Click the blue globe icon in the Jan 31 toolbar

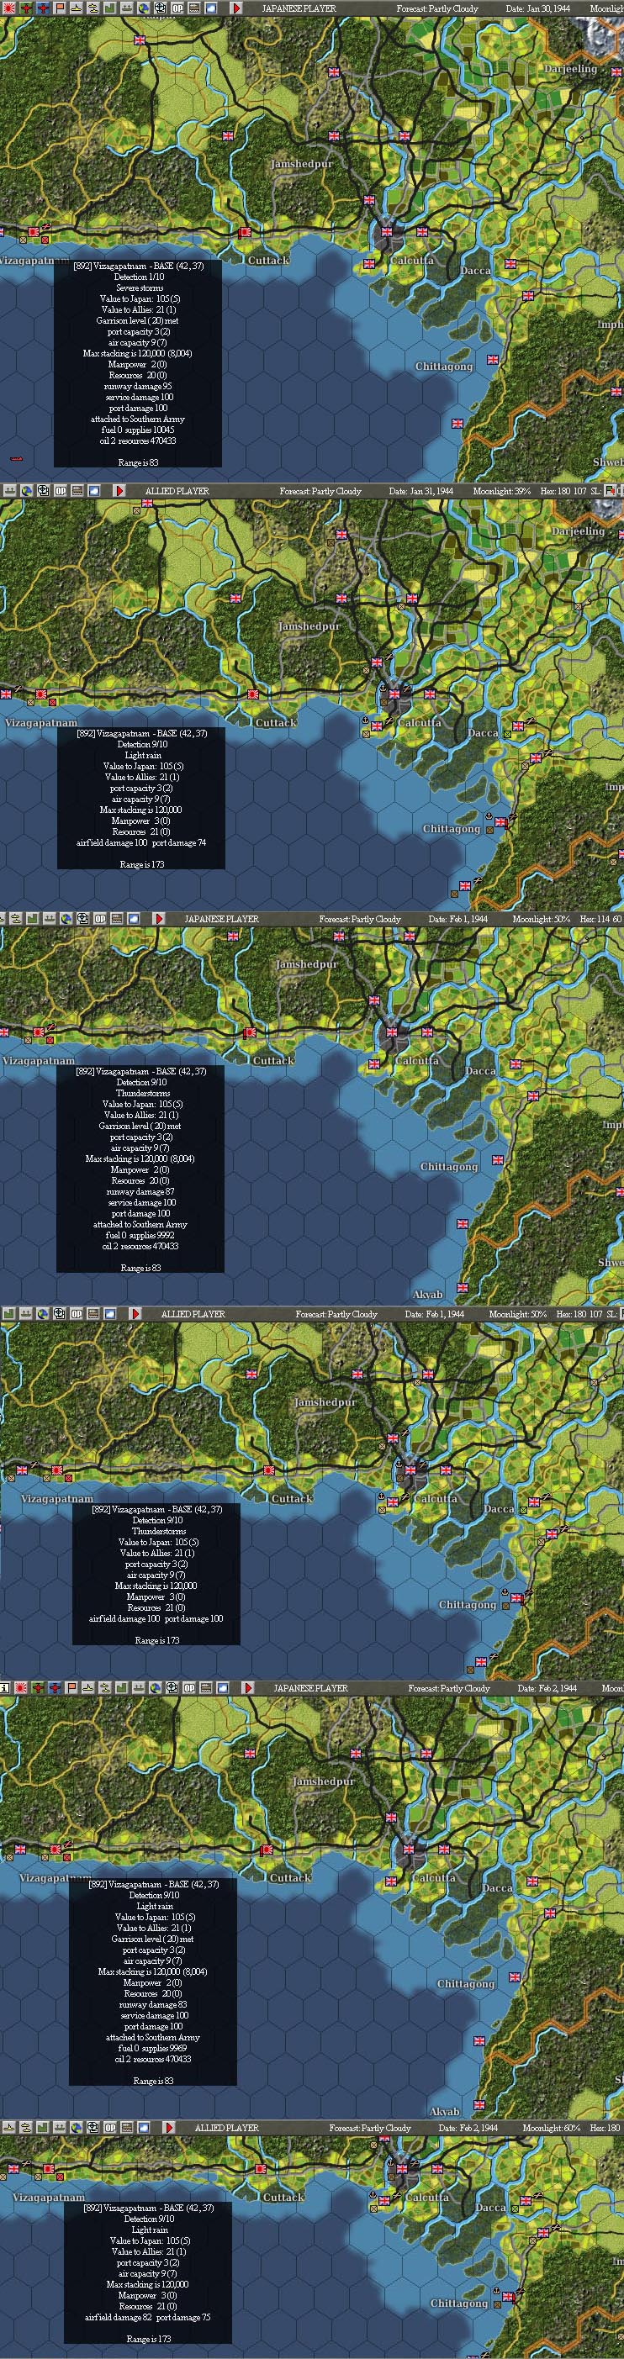coord(27,491)
